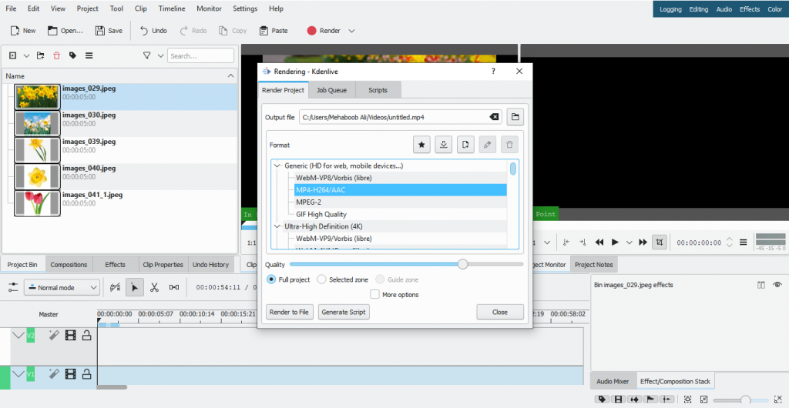Screen dimensions: 789x408
Task: Click the Quality slider handle
Action: pos(462,264)
